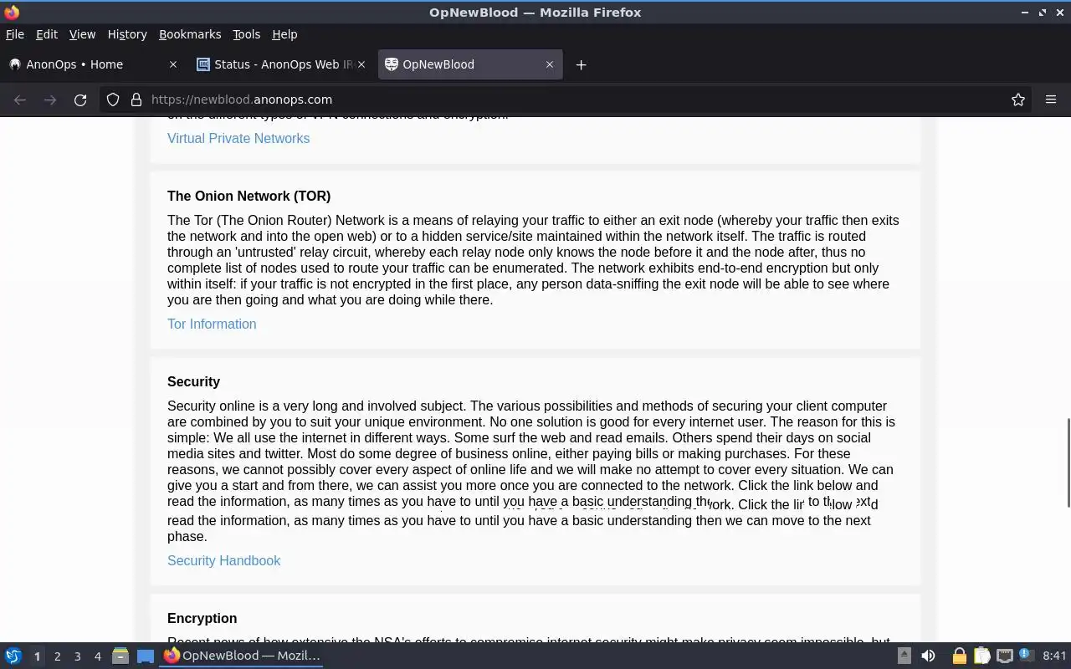Image resolution: width=1071 pixels, height=669 pixels.
Task: Open removable drive tray icon
Action: [x=904, y=656]
